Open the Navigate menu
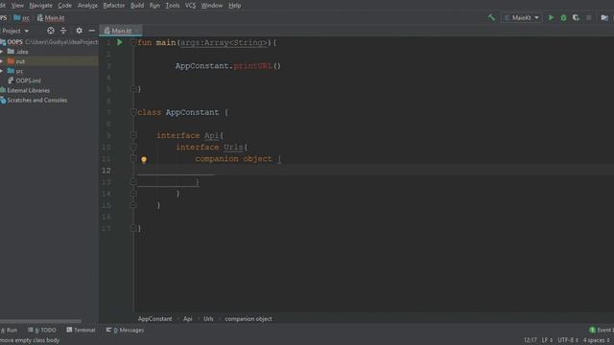The image size is (614, 345). [40, 6]
